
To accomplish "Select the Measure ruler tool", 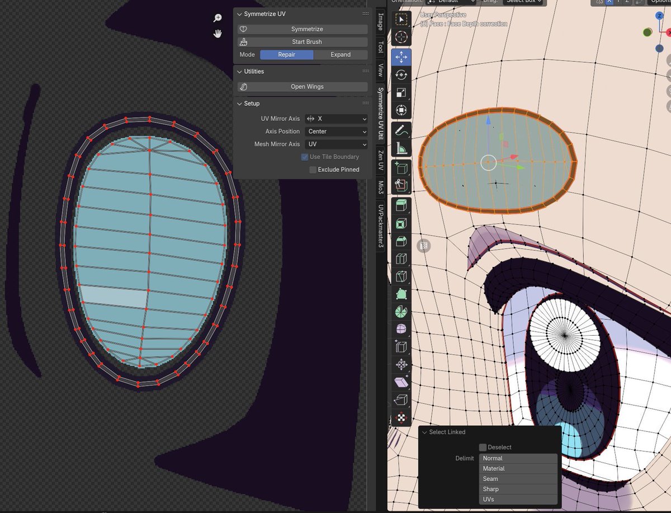I will (401, 148).
